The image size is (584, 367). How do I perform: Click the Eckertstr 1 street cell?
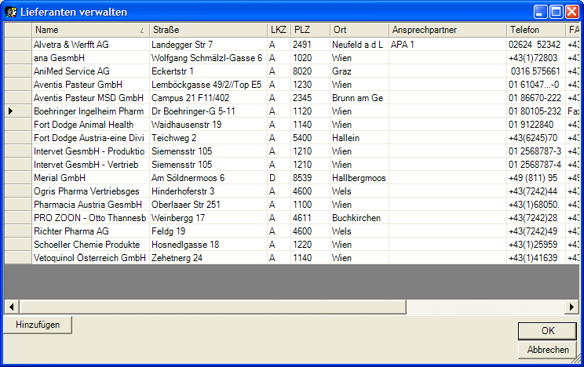click(x=208, y=71)
